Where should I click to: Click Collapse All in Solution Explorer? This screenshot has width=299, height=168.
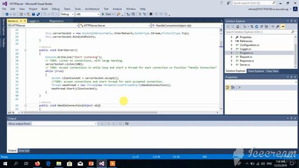pyautogui.click(x=262, y=27)
